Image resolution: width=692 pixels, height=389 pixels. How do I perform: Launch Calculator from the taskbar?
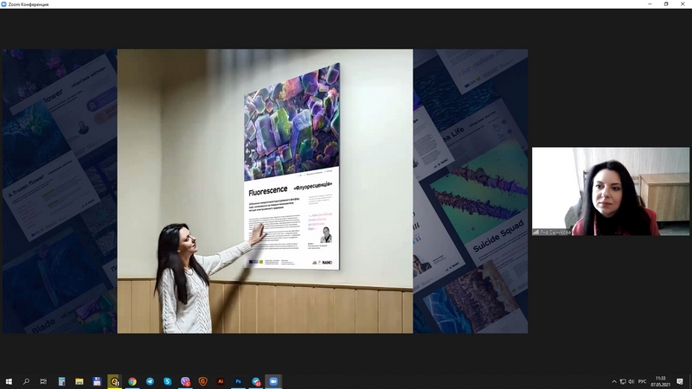(61, 381)
